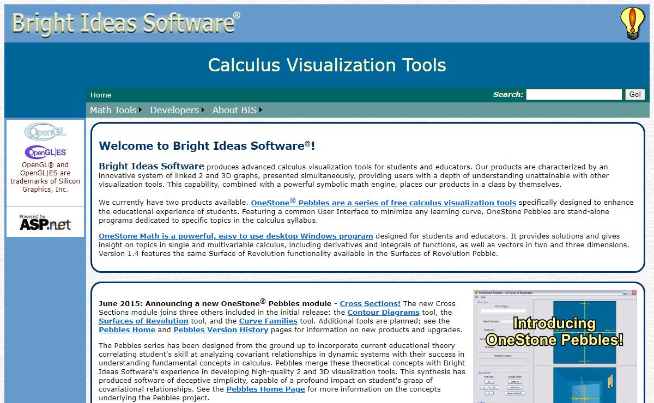Follow the Curve Families link
The width and height of the screenshot is (654, 403).
[x=268, y=321]
